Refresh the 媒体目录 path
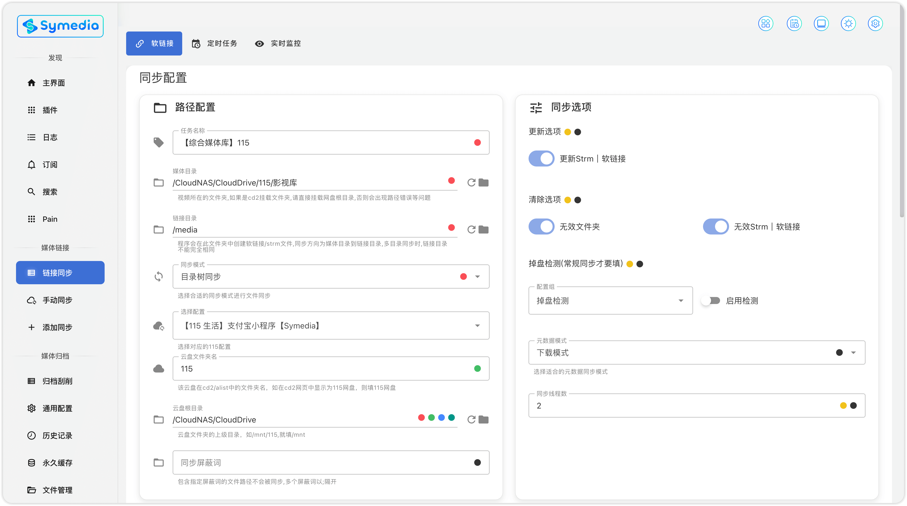The image size is (907, 506). 471,182
